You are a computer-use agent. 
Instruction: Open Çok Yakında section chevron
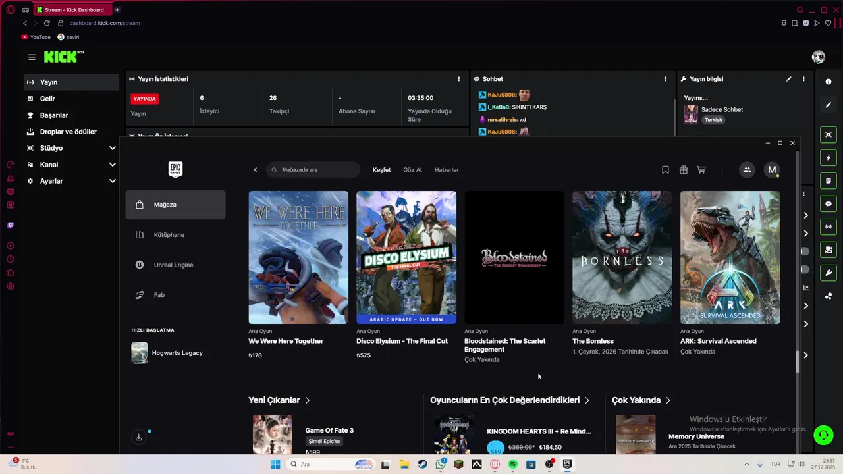pyautogui.click(x=668, y=400)
